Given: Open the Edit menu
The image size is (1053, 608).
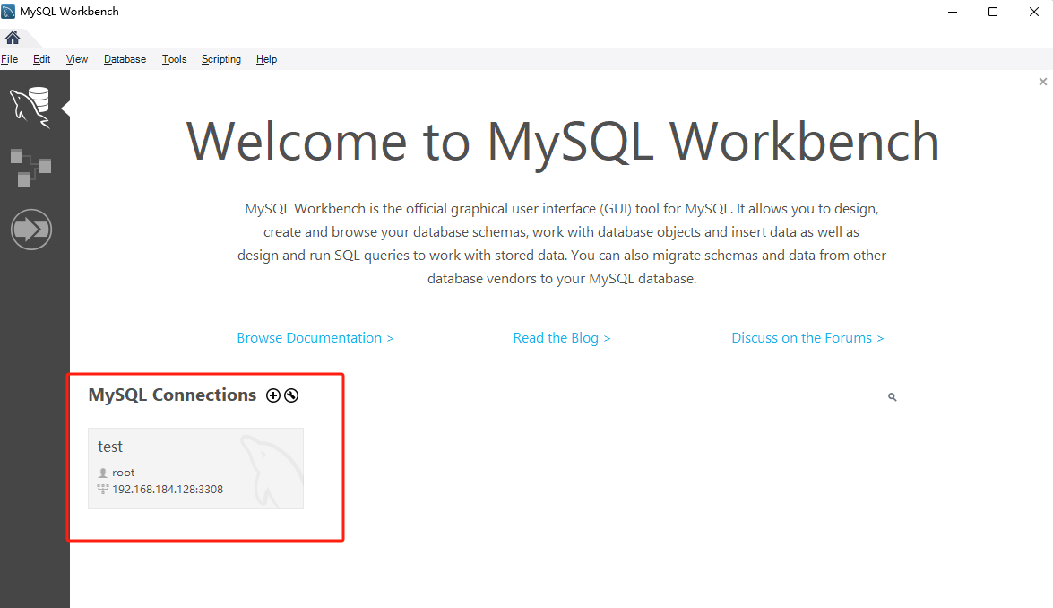Looking at the screenshot, I should point(41,59).
